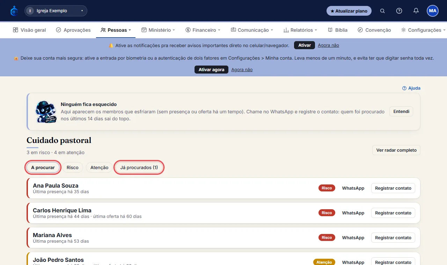Viewport: 447px width, 265px height.
Task: Select the Já procurados (1) filter
Action: click(139, 168)
